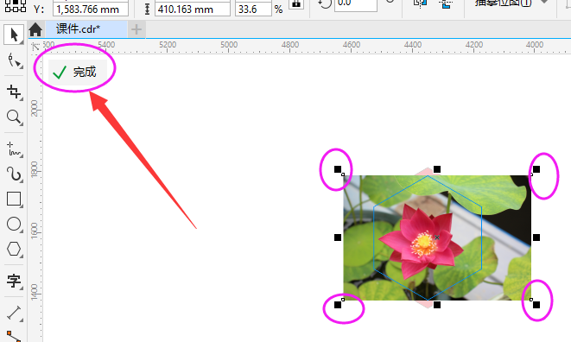Select the Freehand drawing tool
Viewport: 571px width, 342px height.
tap(14, 149)
